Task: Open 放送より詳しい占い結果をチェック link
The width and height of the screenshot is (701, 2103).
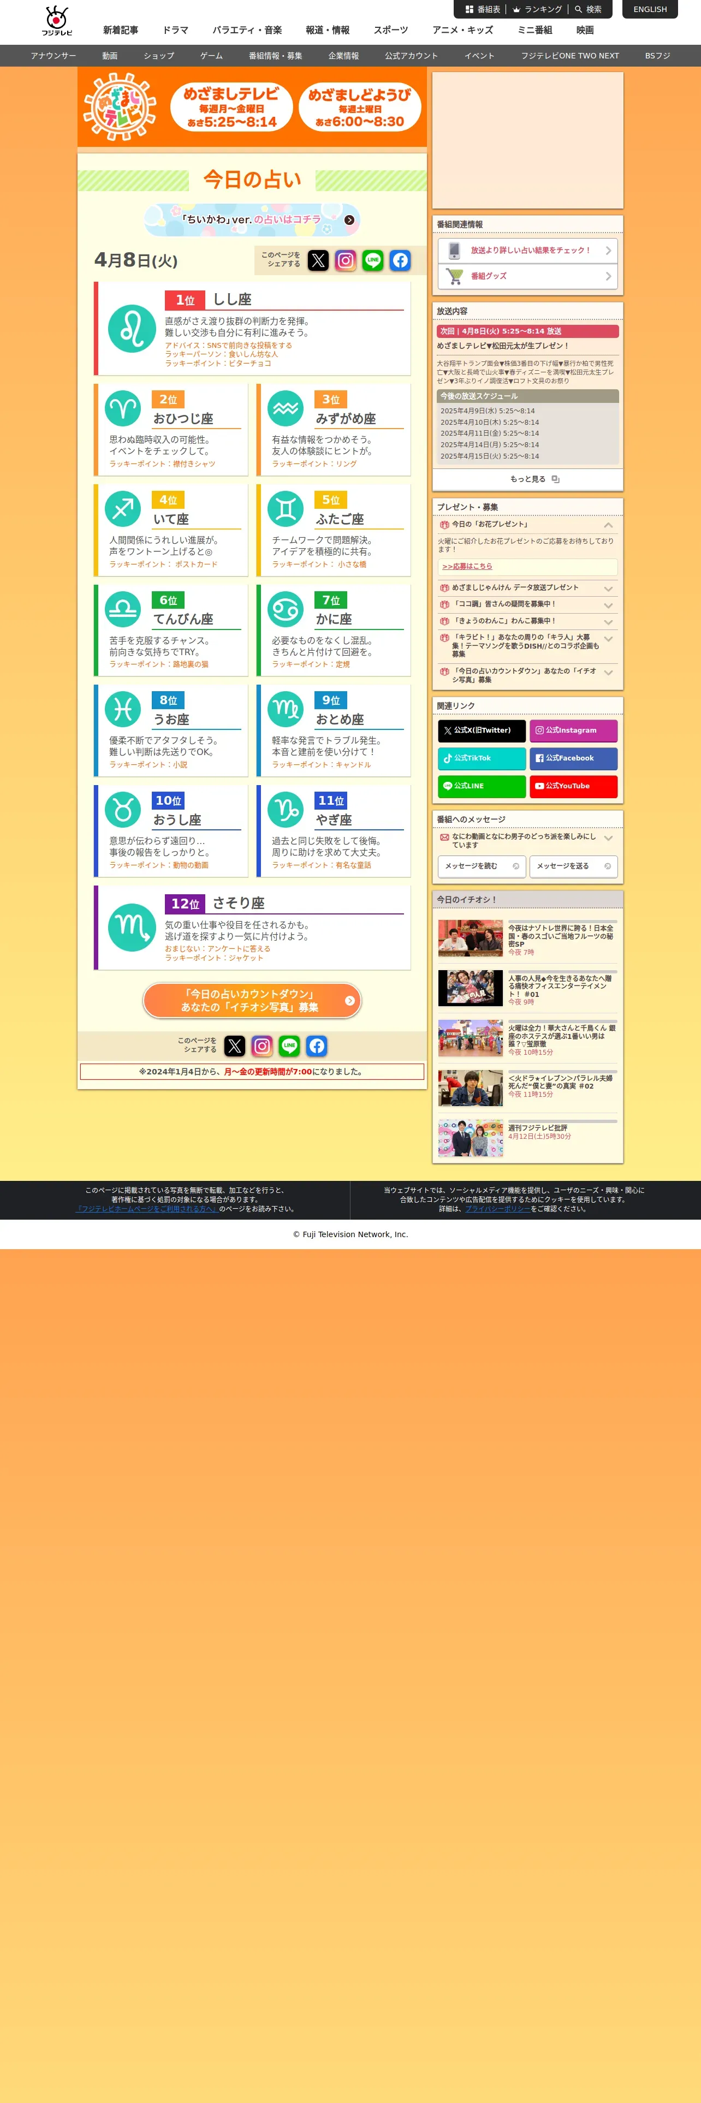Action: click(527, 251)
